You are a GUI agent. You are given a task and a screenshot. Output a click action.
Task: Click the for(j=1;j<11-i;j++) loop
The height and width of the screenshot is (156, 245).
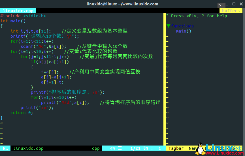tap(45, 57)
